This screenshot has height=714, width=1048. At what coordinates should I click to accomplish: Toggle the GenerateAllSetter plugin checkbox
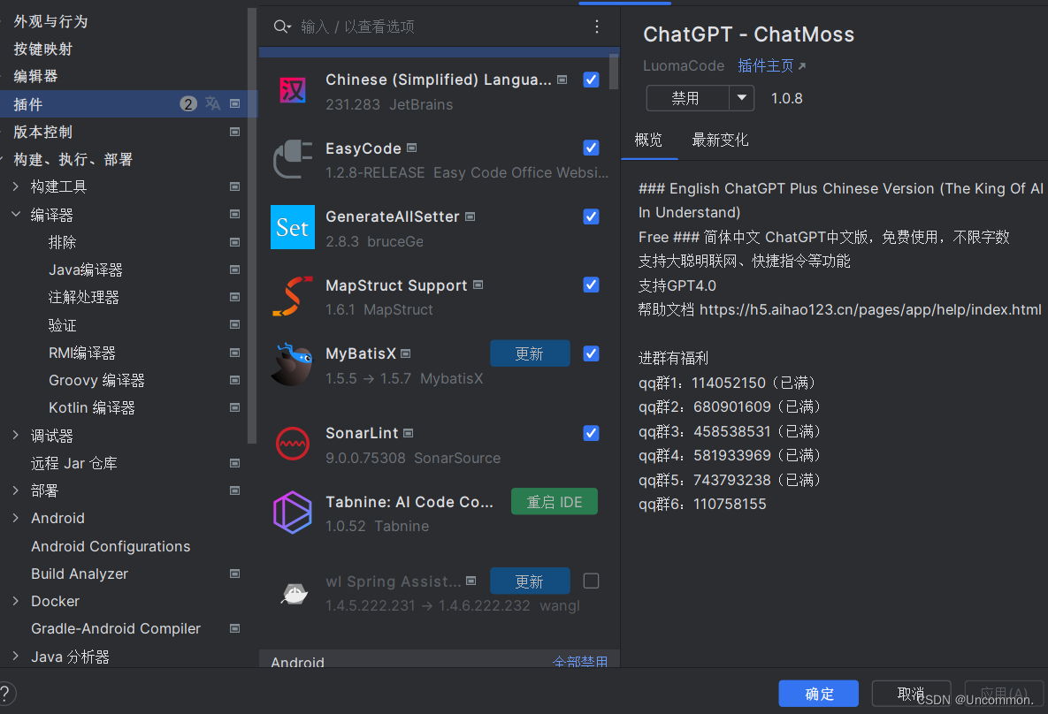591,216
